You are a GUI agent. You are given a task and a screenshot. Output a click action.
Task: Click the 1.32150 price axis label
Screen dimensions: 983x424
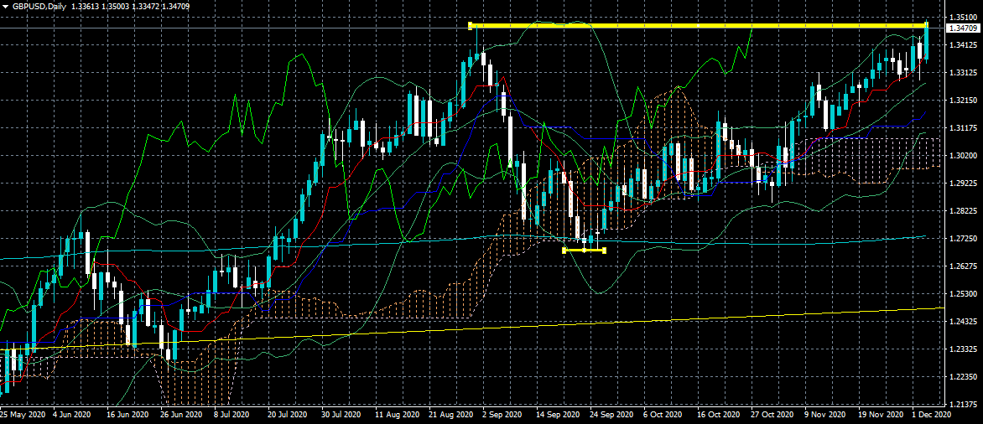(x=964, y=101)
